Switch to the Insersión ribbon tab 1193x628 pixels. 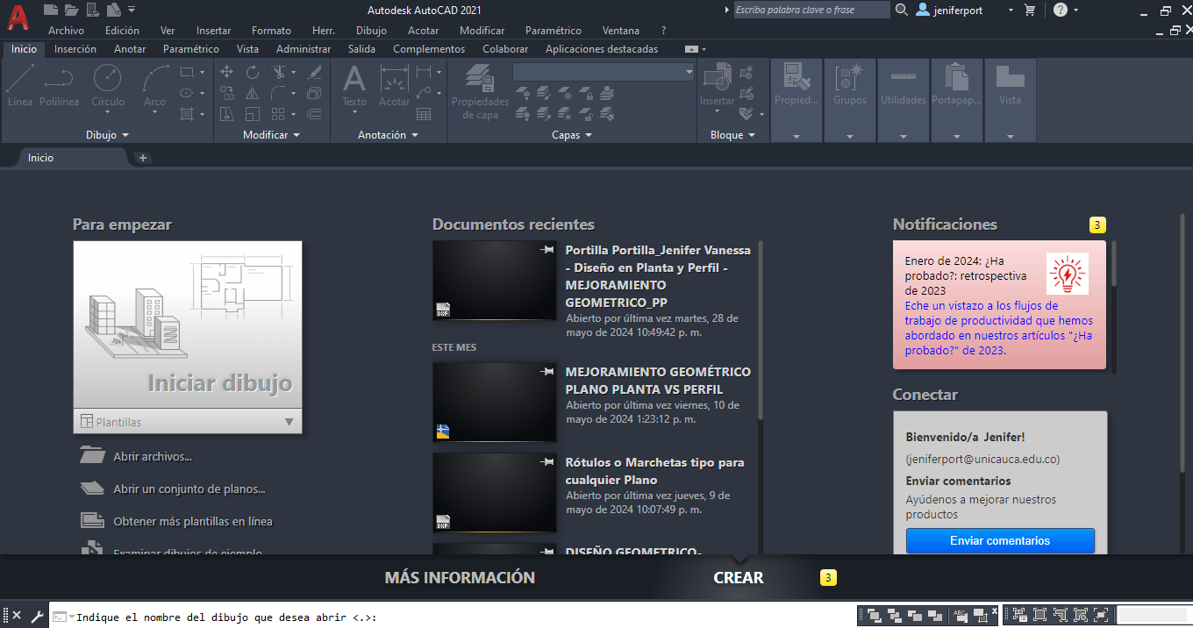coord(75,49)
